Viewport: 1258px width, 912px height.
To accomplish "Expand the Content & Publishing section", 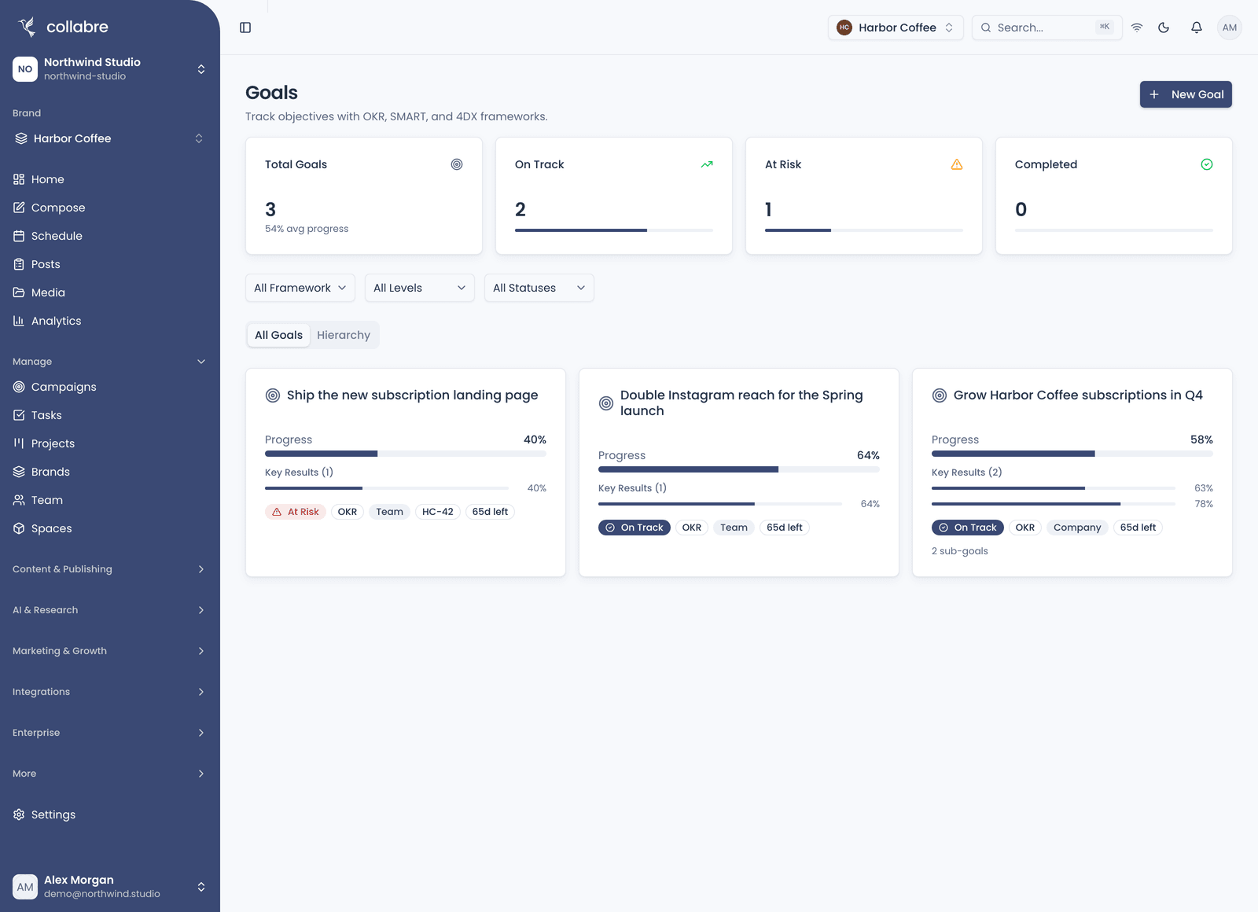I will [110, 569].
